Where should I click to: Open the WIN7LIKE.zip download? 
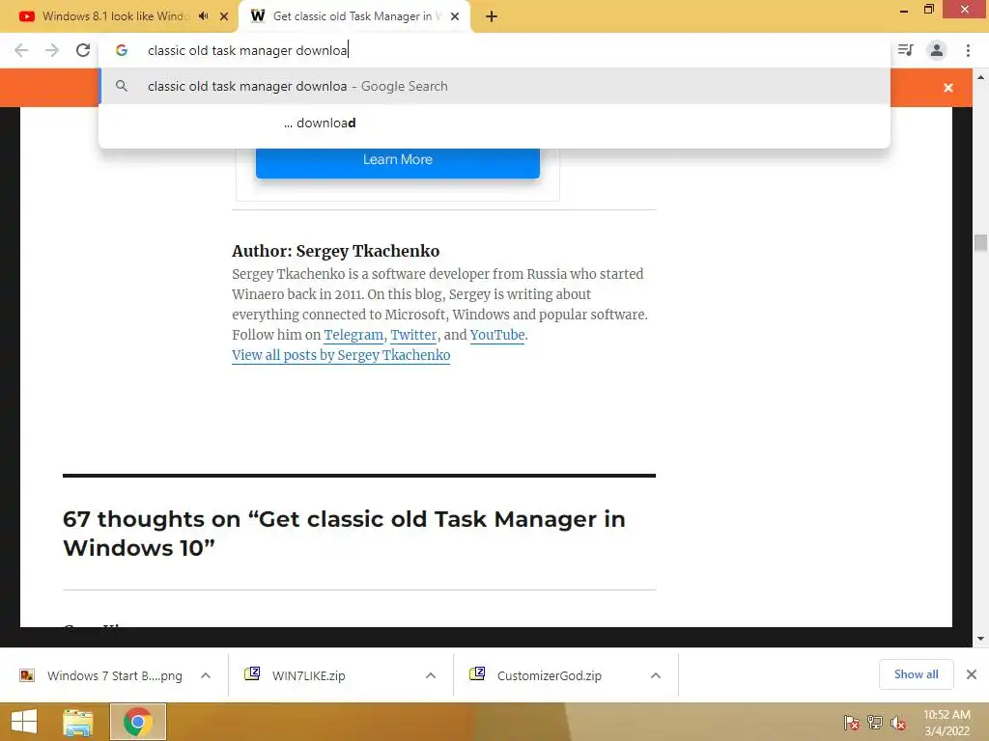[308, 675]
